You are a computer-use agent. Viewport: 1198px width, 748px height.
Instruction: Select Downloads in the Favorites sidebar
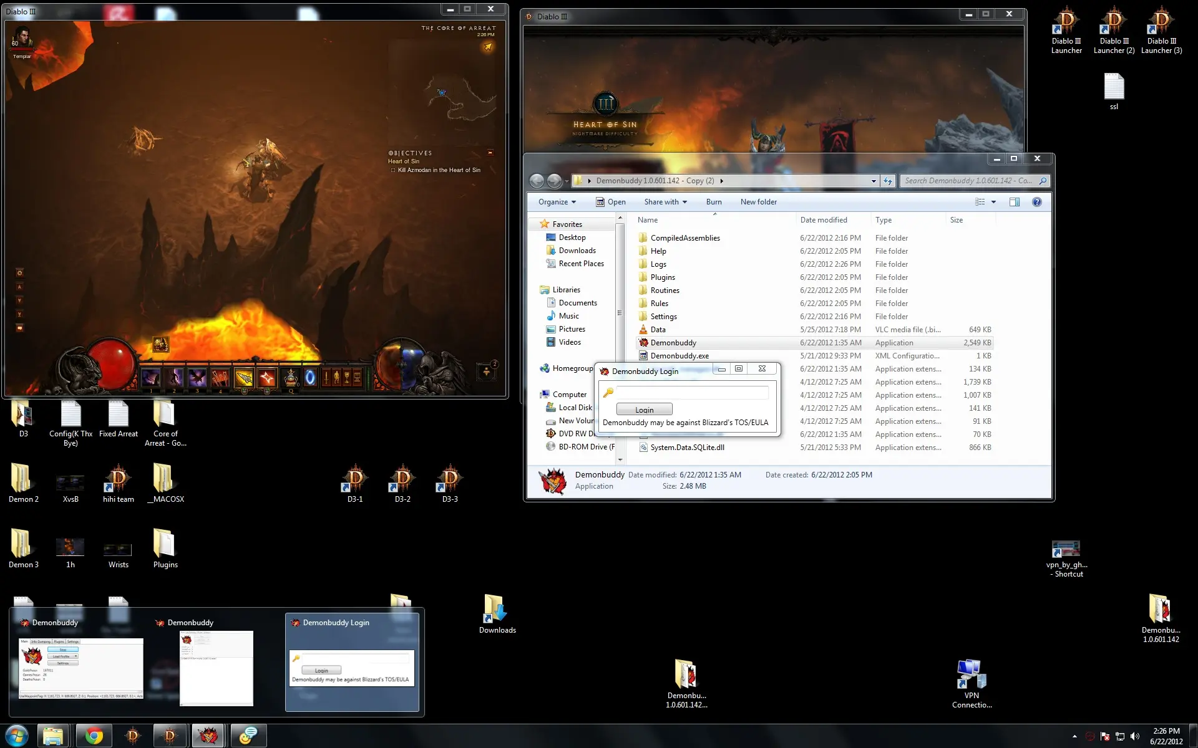[x=577, y=251]
